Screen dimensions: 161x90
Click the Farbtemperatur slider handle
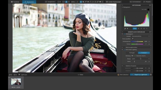pyautogui.click(x=138, y=41)
